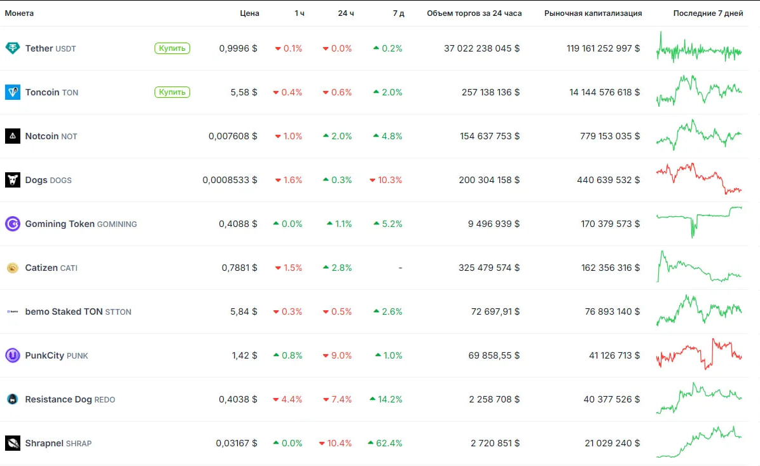This screenshot has width=760, height=466.
Task: Click Dogs price 0,0008533 $
Action: click(x=230, y=180)
